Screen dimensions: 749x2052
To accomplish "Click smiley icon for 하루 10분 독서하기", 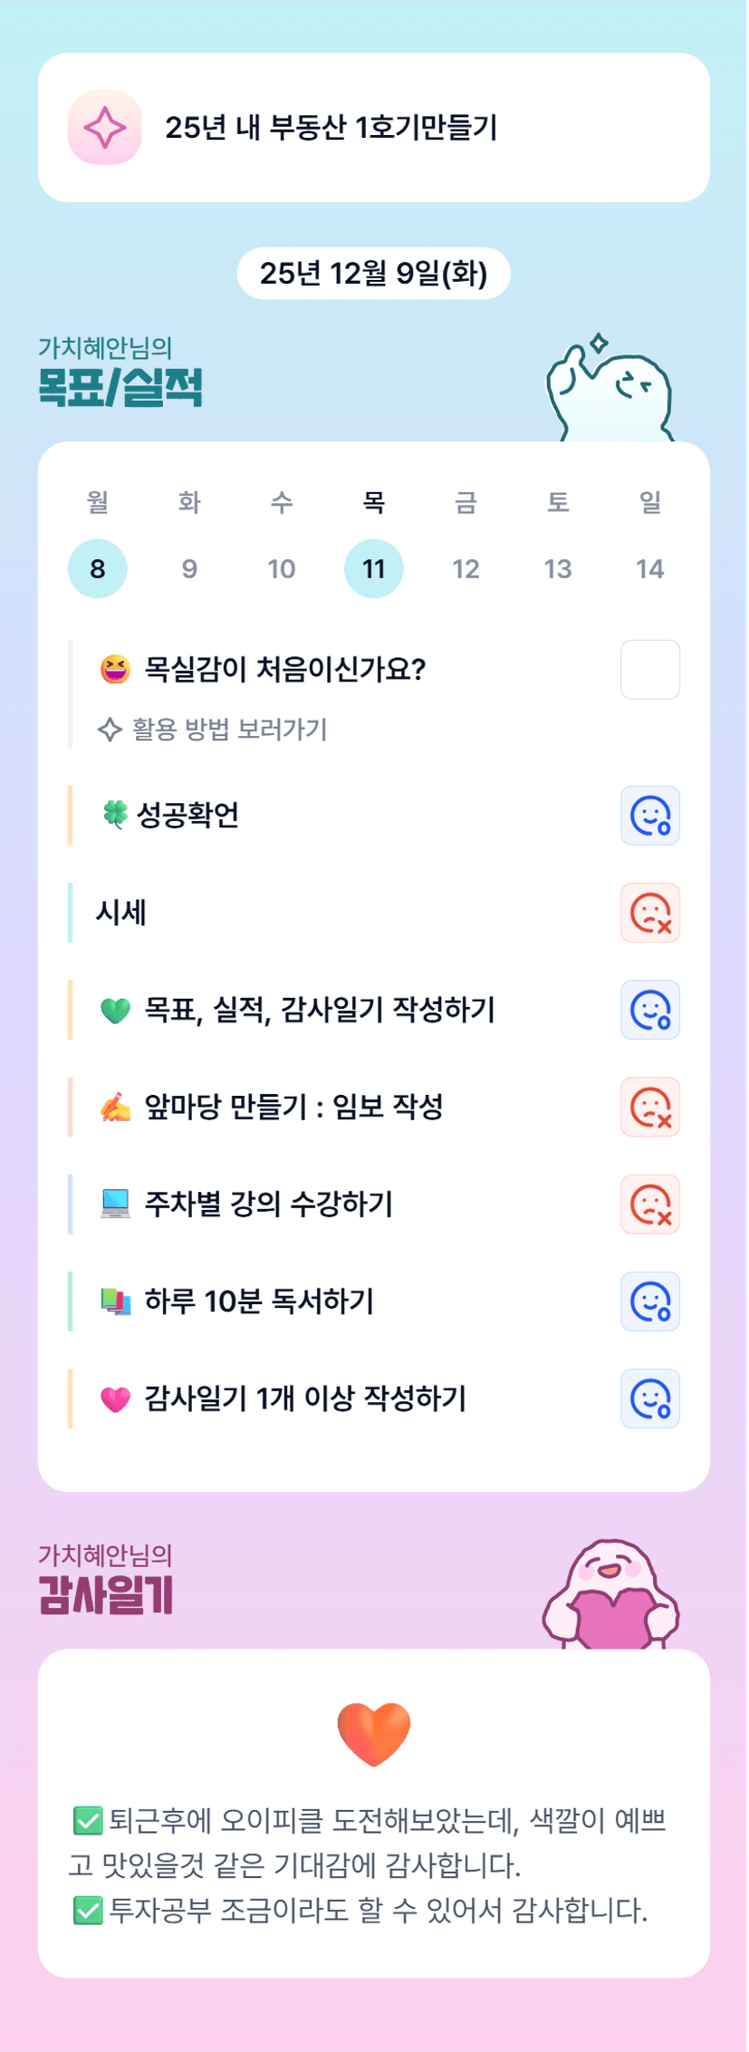I will (x=649, y=1302).
